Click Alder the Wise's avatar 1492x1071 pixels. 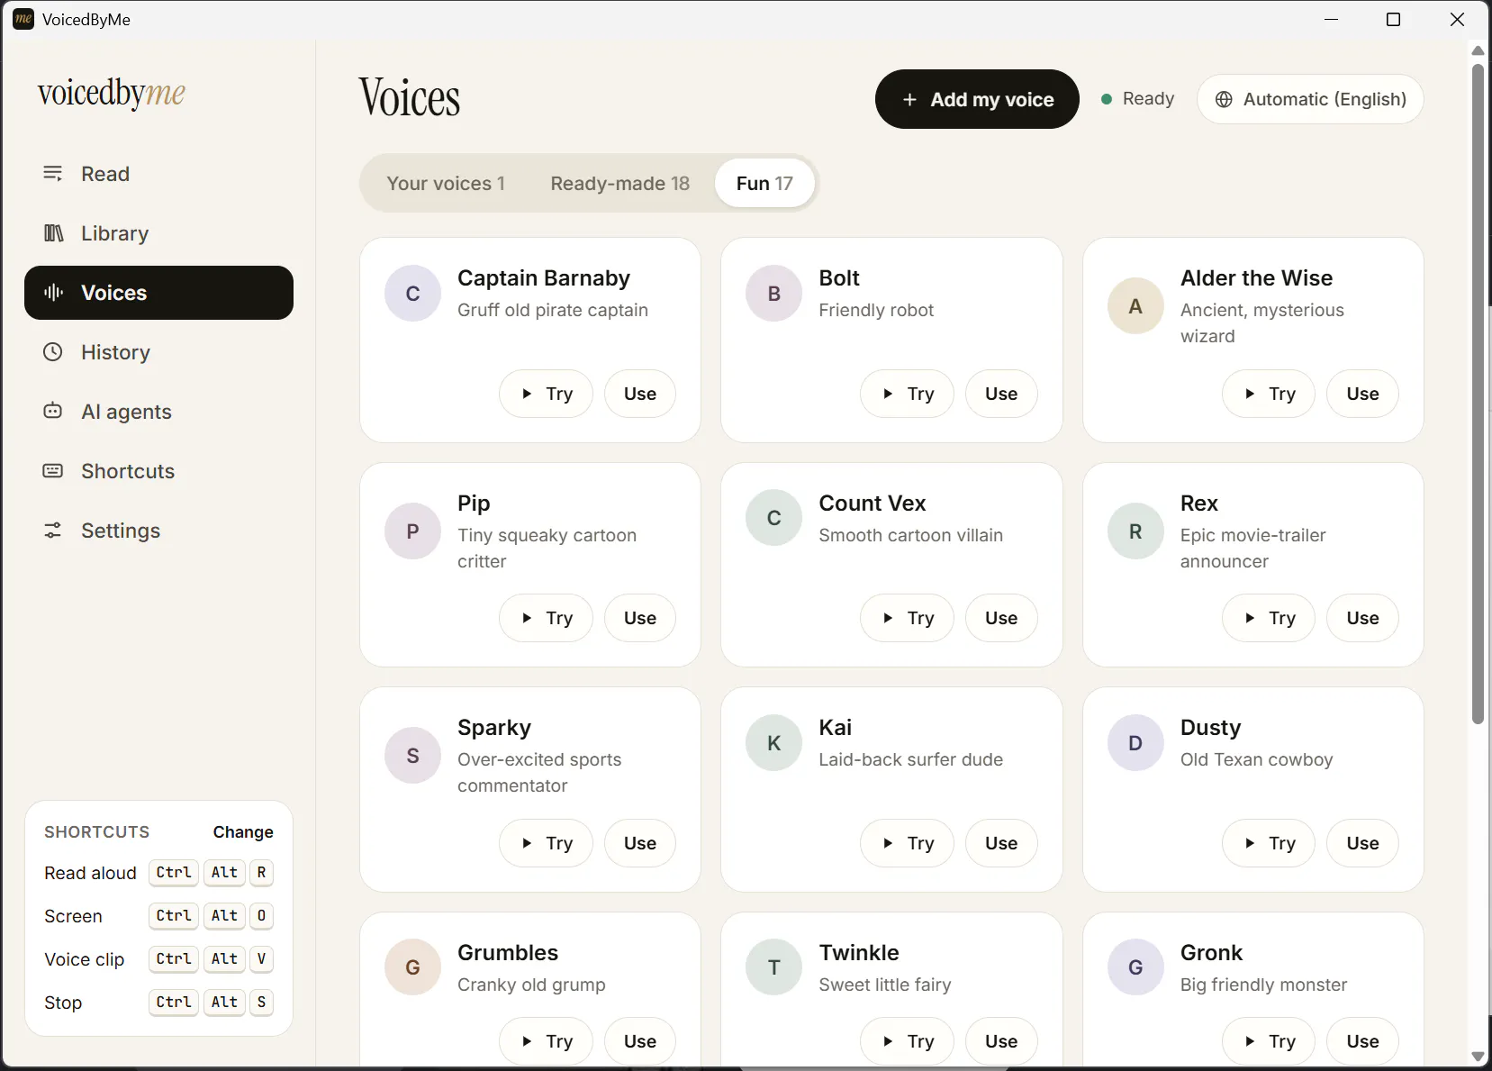[1135, 306]
